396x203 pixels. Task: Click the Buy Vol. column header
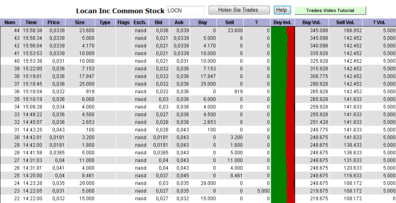pos(312,23)
